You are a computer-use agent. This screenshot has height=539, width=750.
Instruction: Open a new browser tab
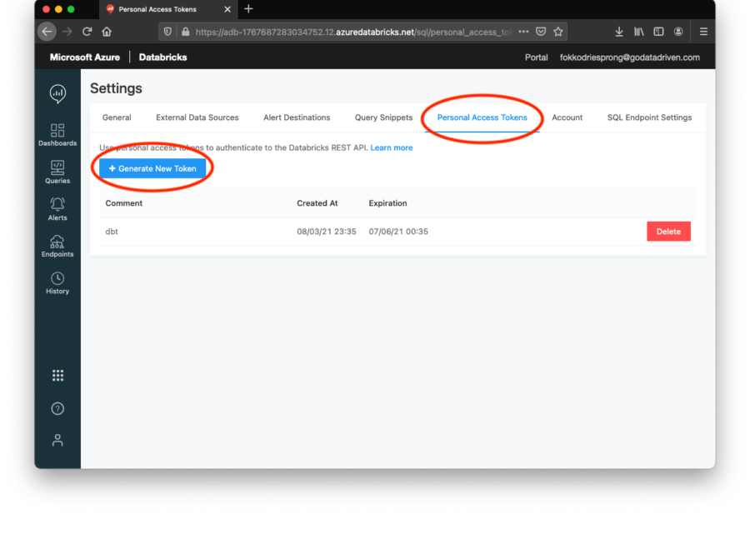pos(248,9)
